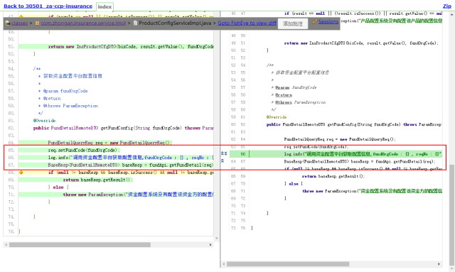The image size is (455, 272).
Task: Click "return new InsProductCfgDTO" in right pane
Action: click(315, 43)
